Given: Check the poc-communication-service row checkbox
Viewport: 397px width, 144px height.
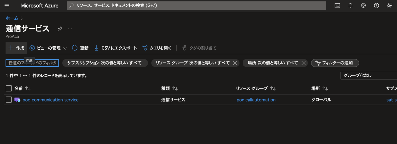Looking at the screenshot, I should click(9, 100).
